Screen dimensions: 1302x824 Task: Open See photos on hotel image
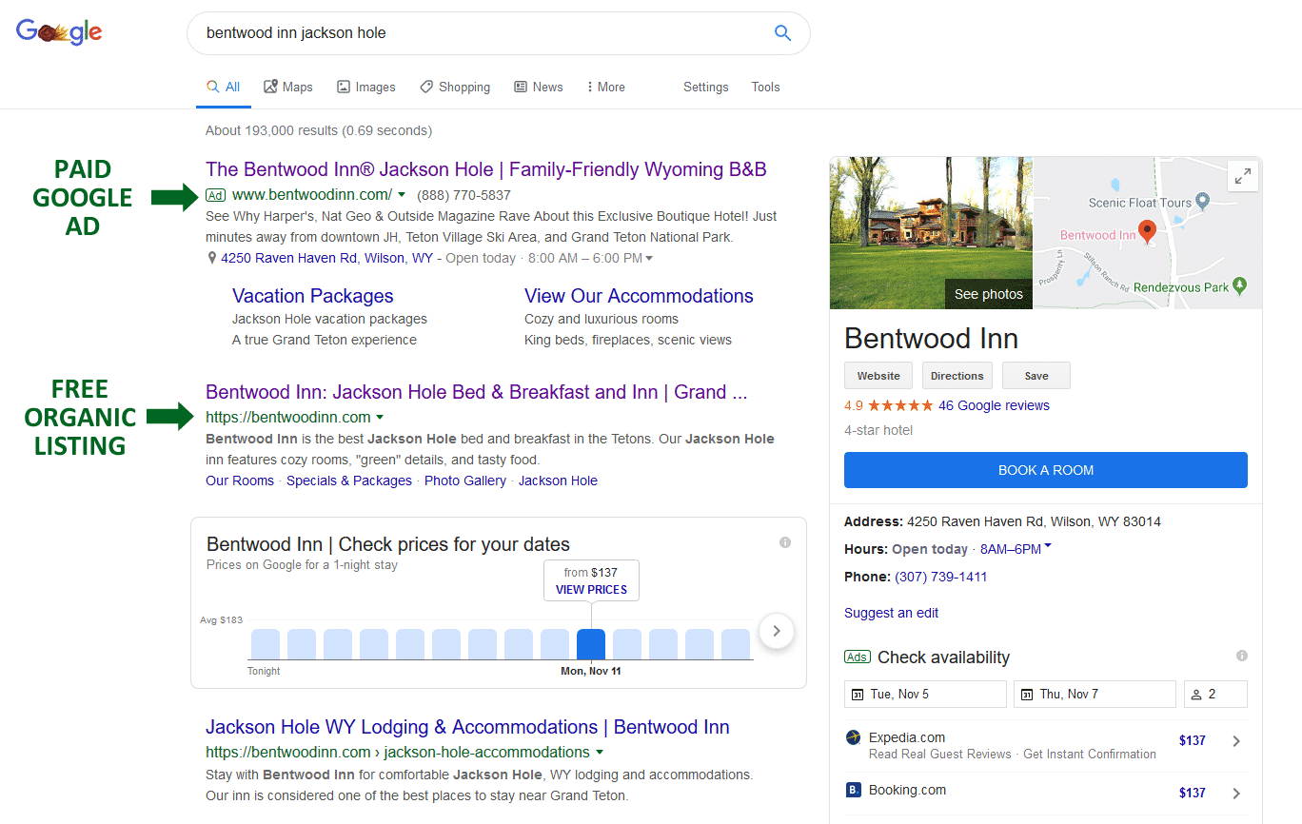pyautogui.click(x=988, y=294)
